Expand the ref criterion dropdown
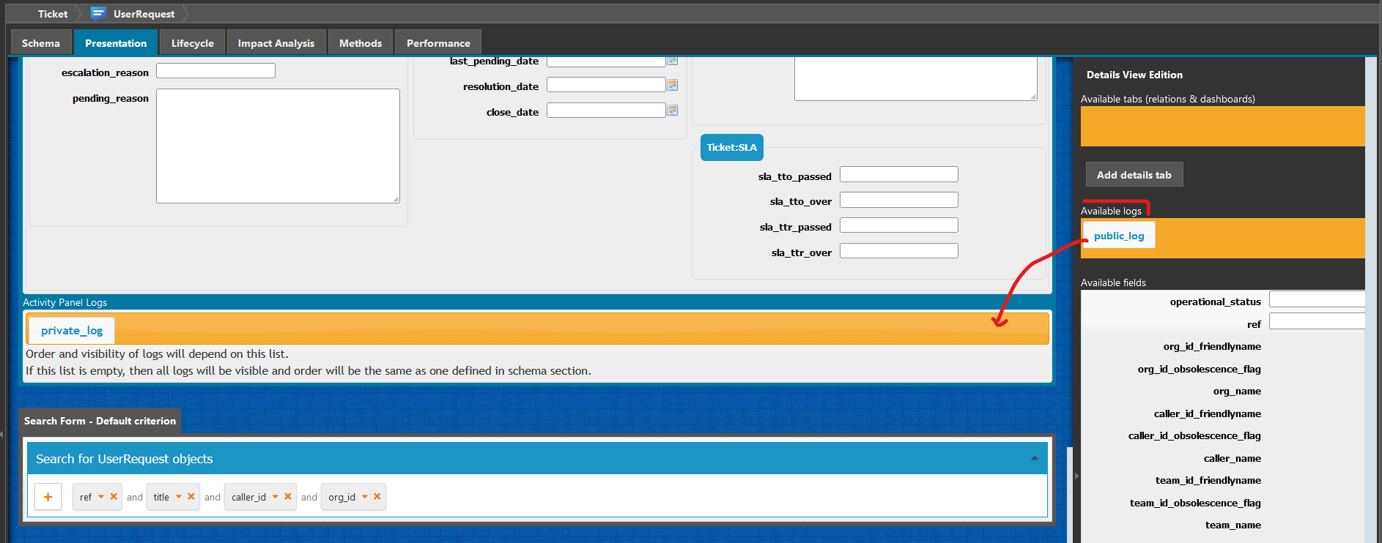Viewport: 1382px width, 543px height. coord(101,496)
